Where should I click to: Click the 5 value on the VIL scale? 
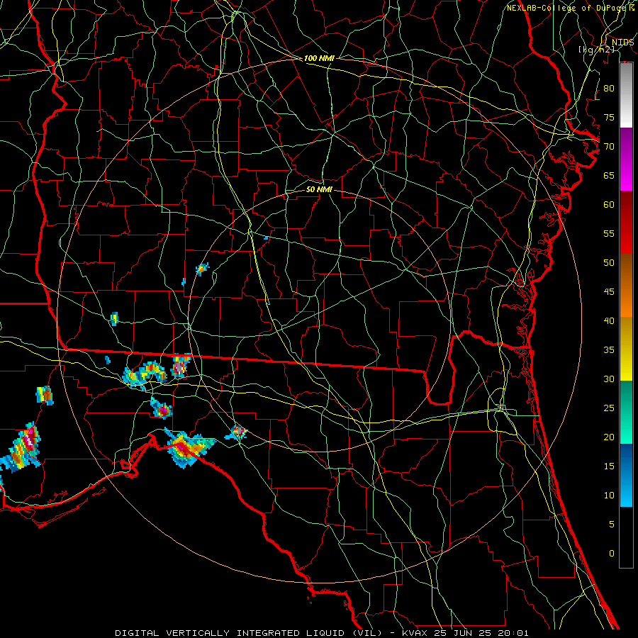coord(612,524)
